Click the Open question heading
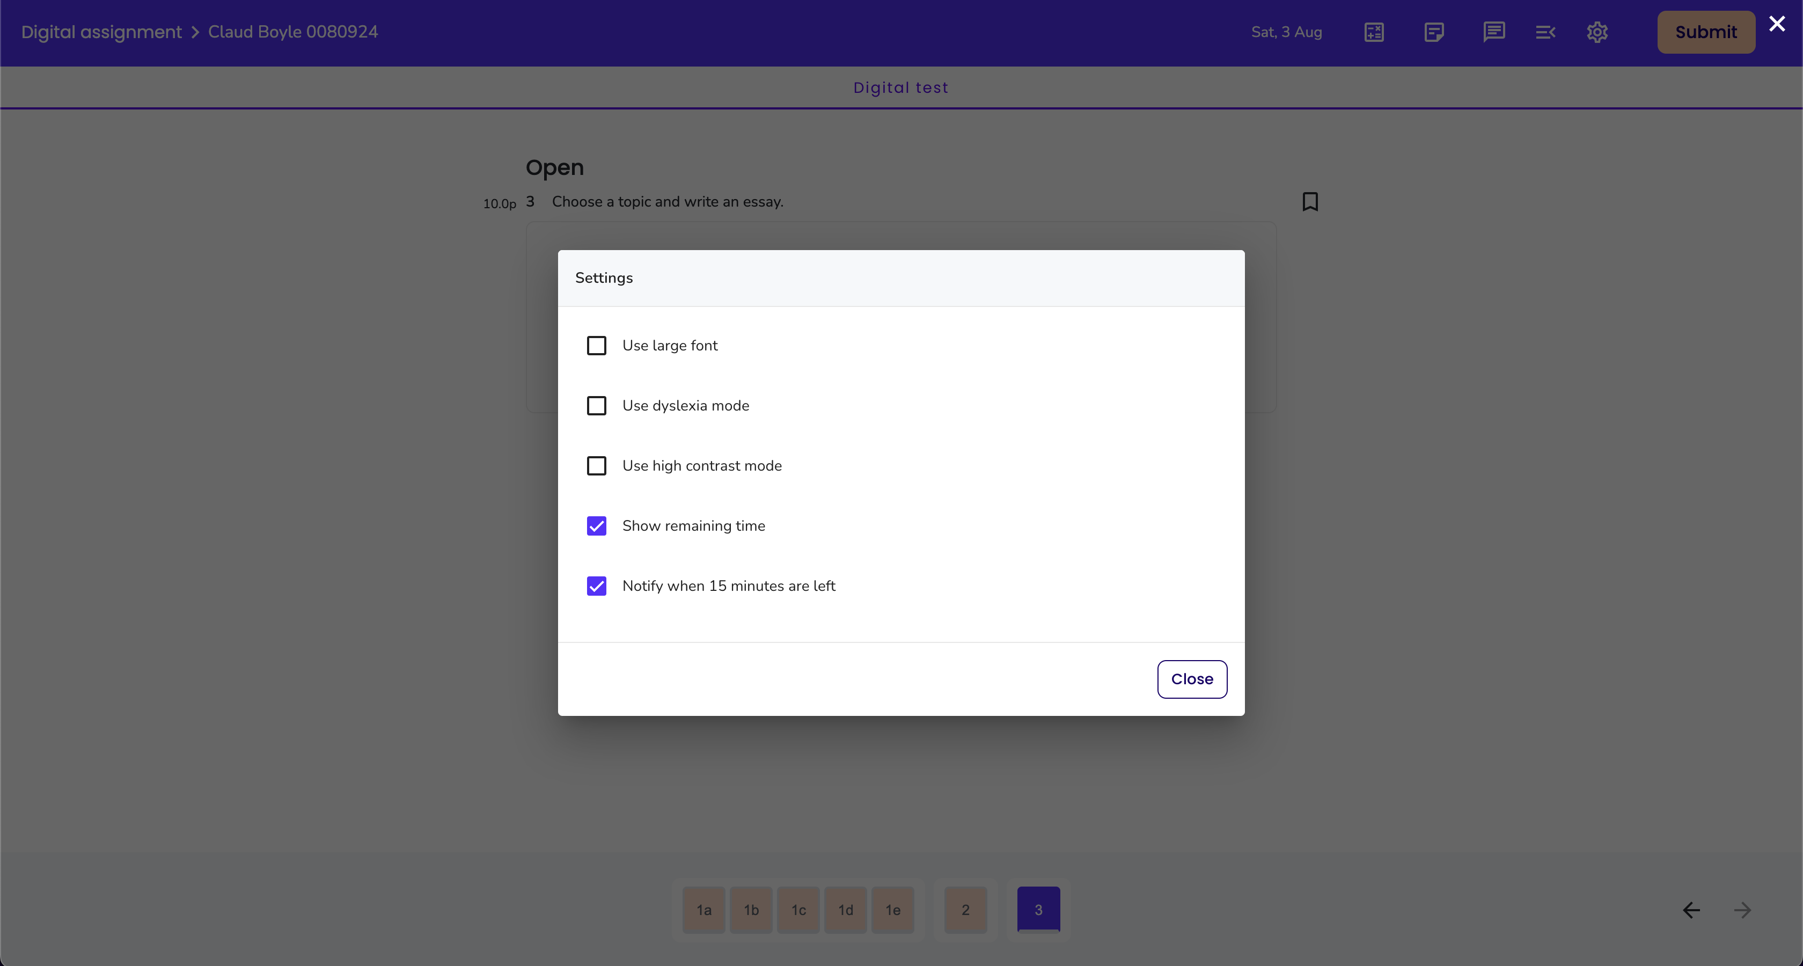The width and height of the screenshot is (1803, 966). [554, 168]
